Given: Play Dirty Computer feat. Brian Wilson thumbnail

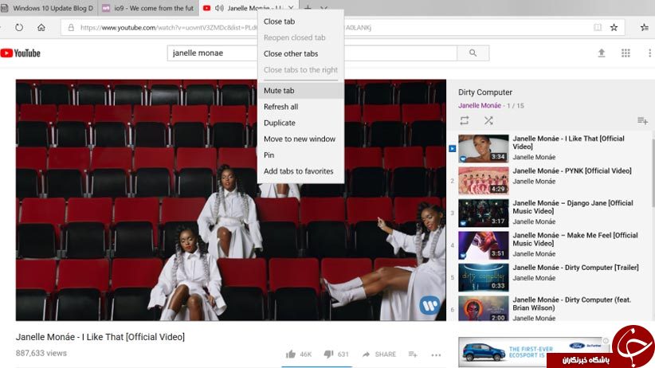Looking at the screenshot, I should (x=484, y=309).
